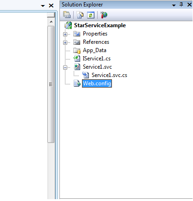Click the vertical scrollbar thumb in left pane
This screenshot has width=193, height=201.
pyautogui.click(x=51, y=84)
